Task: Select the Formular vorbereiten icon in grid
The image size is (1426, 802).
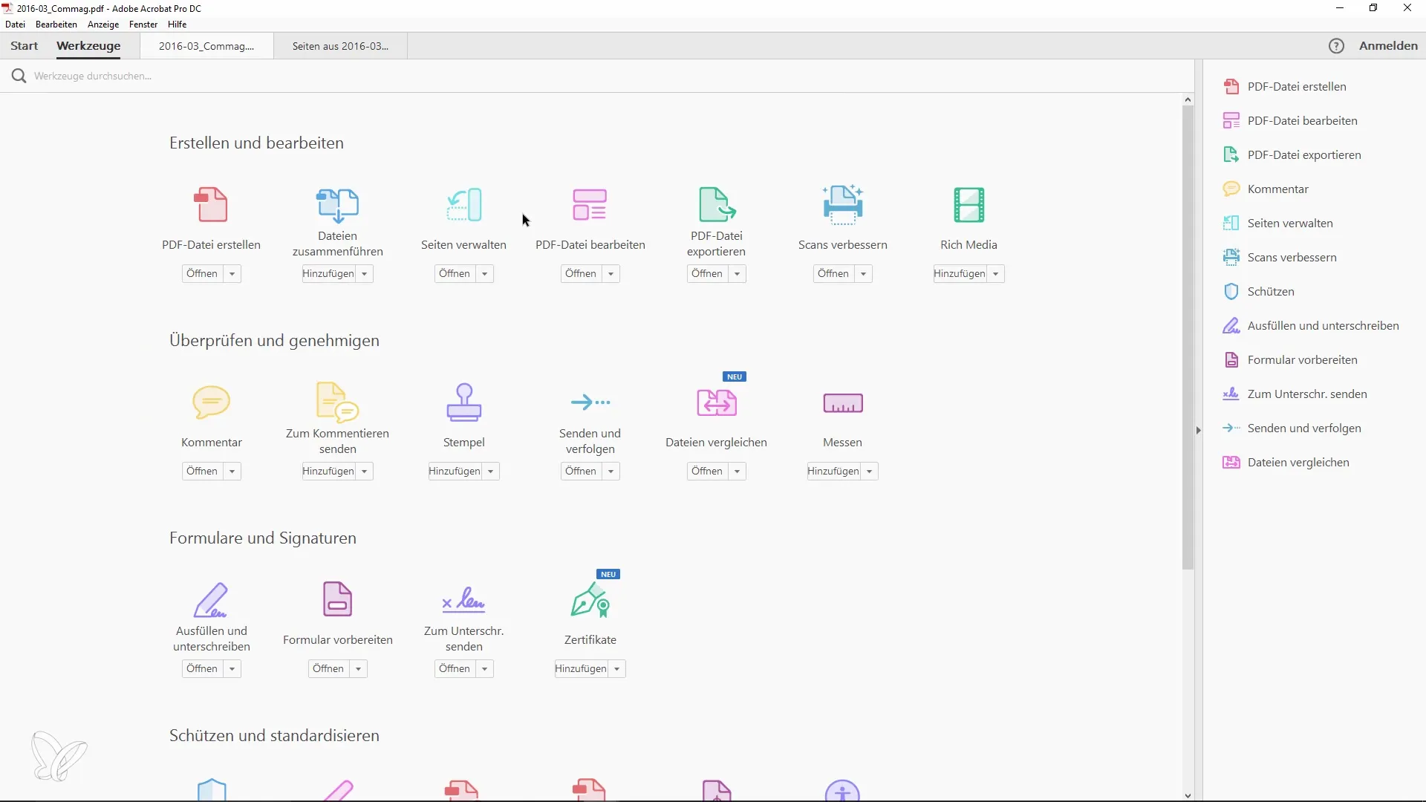Action: coord(337,600)
